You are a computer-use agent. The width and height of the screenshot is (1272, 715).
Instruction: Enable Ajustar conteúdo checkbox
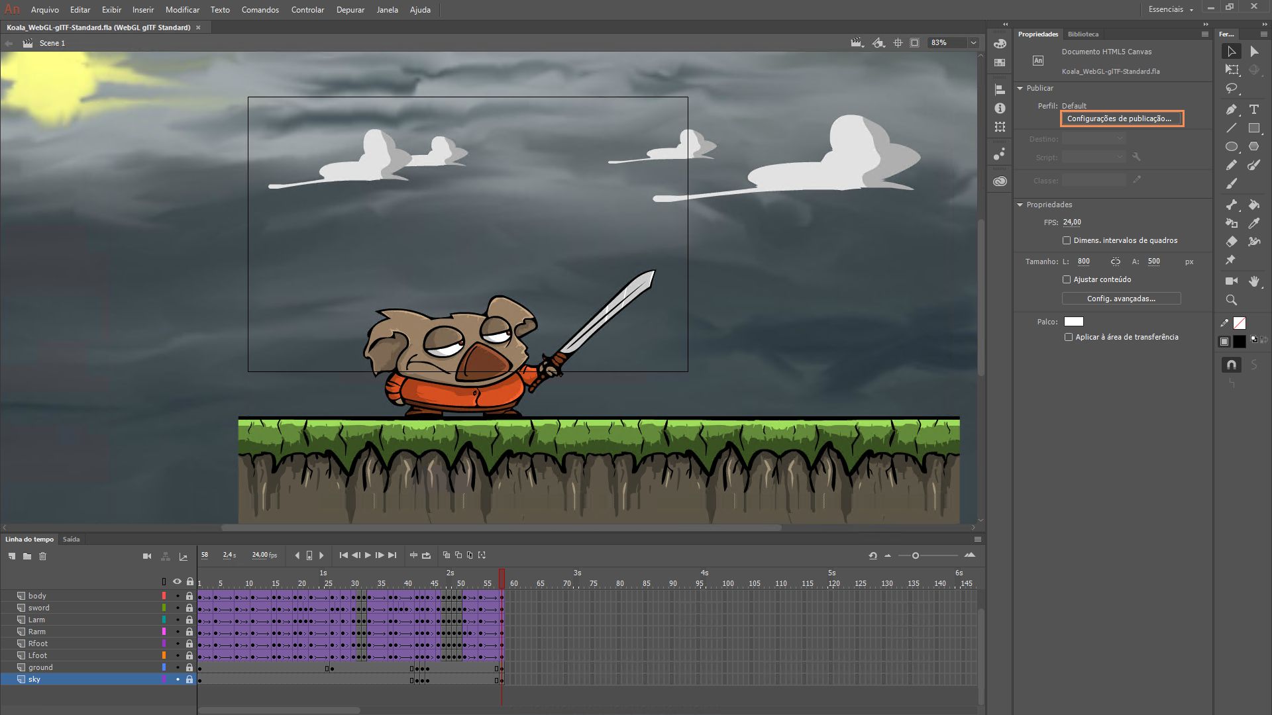click(1067, 279)
